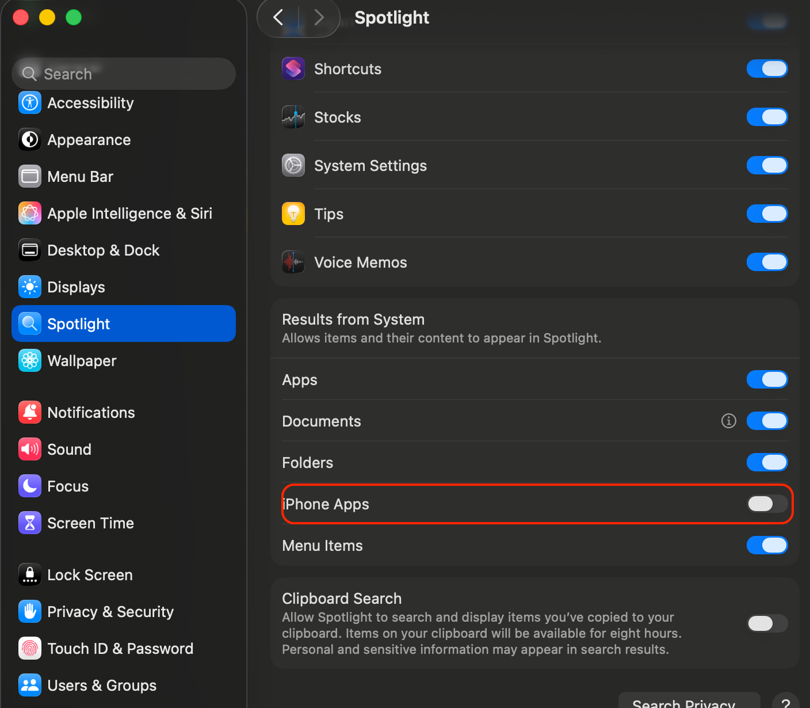The height and width of the screenshot is (708, 810).
Task: Go back using the back chevron
Action: 278,18
